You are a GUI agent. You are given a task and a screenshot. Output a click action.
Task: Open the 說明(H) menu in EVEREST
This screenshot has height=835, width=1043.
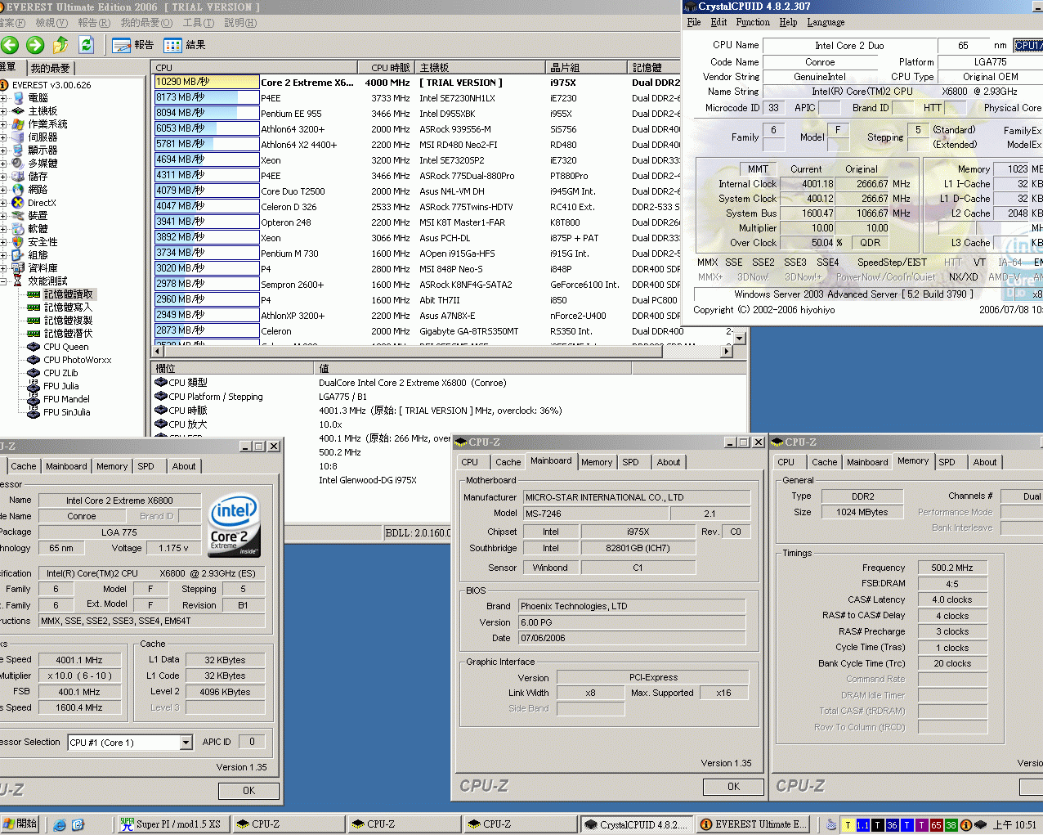coord(240,23)
